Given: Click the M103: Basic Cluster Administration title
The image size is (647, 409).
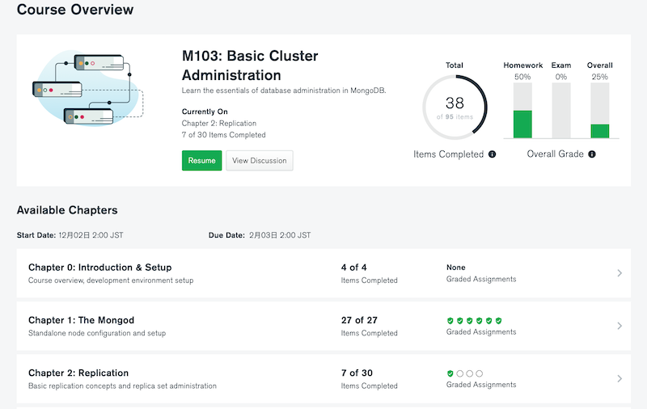Looking at the screenshot, I should click(250, 65).
